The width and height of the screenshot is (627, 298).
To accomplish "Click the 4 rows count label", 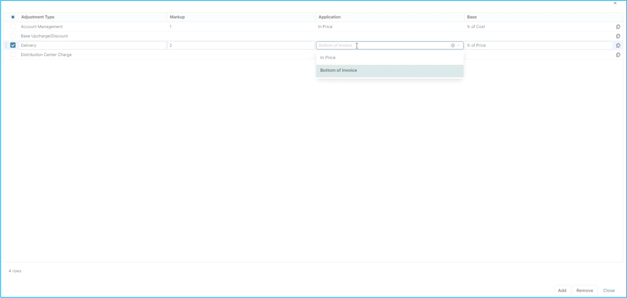I will click(x=15, y=271).
